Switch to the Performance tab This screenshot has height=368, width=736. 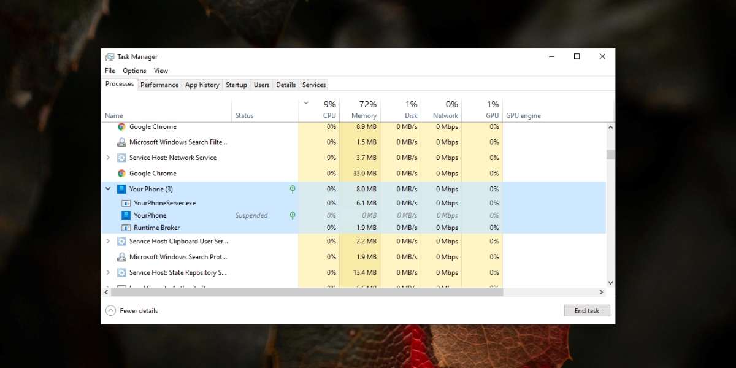click(159, 85)
